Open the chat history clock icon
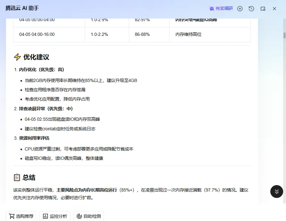This screenshot has height=221, width=286. (251, 9)
